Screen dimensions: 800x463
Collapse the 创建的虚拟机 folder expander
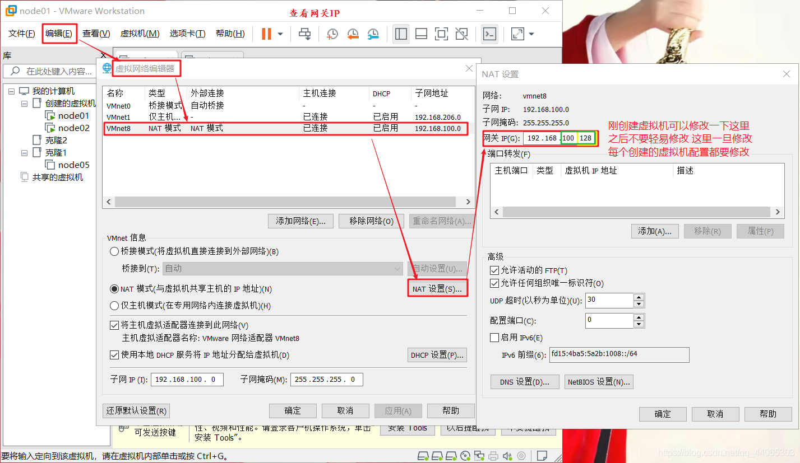point(25,104)
